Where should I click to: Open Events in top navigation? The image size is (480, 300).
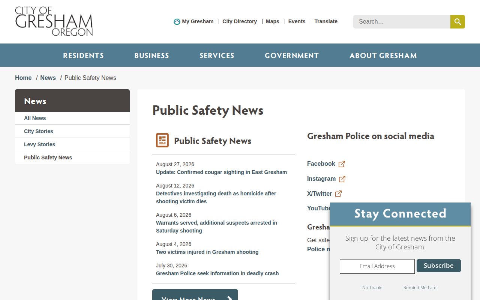pyautogui.click(x=297, y=21)
